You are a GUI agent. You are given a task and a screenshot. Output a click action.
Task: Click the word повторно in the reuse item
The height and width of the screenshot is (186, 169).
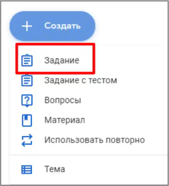tap(125, 140)
